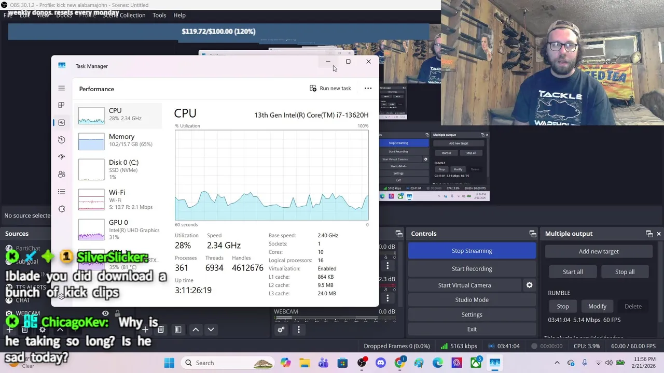
Task: Click the 13th Gen Intel Core processor name
Action: pos(311,115)
